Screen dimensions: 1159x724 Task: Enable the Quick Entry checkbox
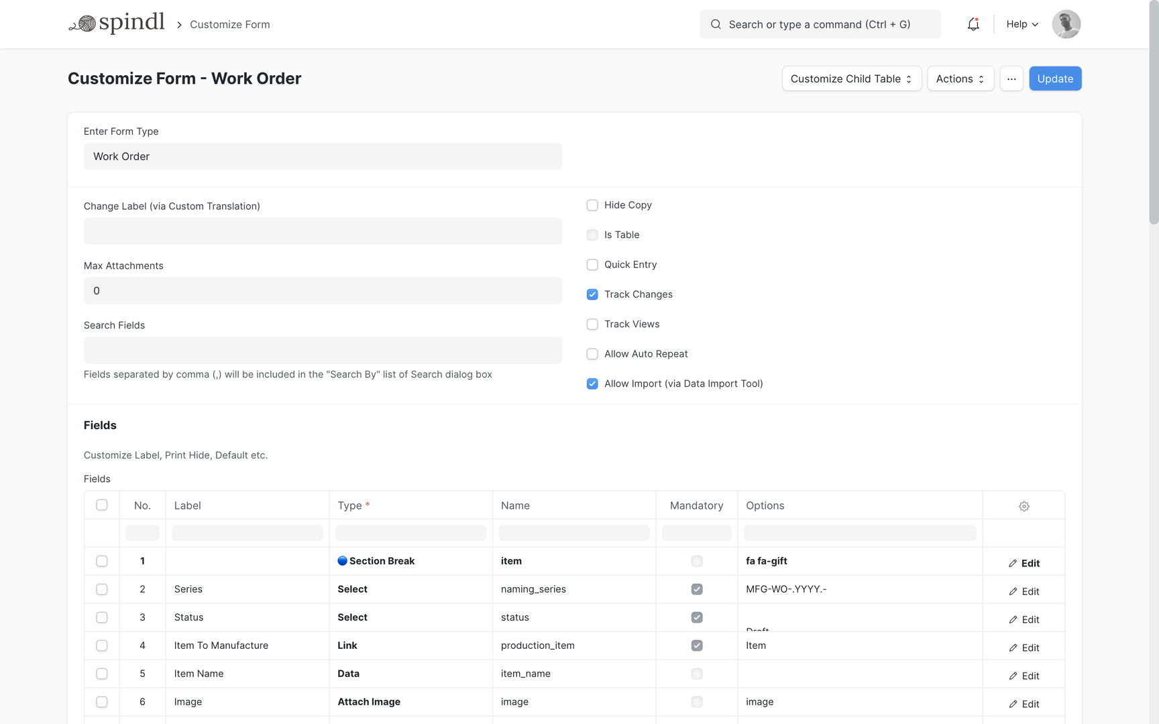pos(592,264)
